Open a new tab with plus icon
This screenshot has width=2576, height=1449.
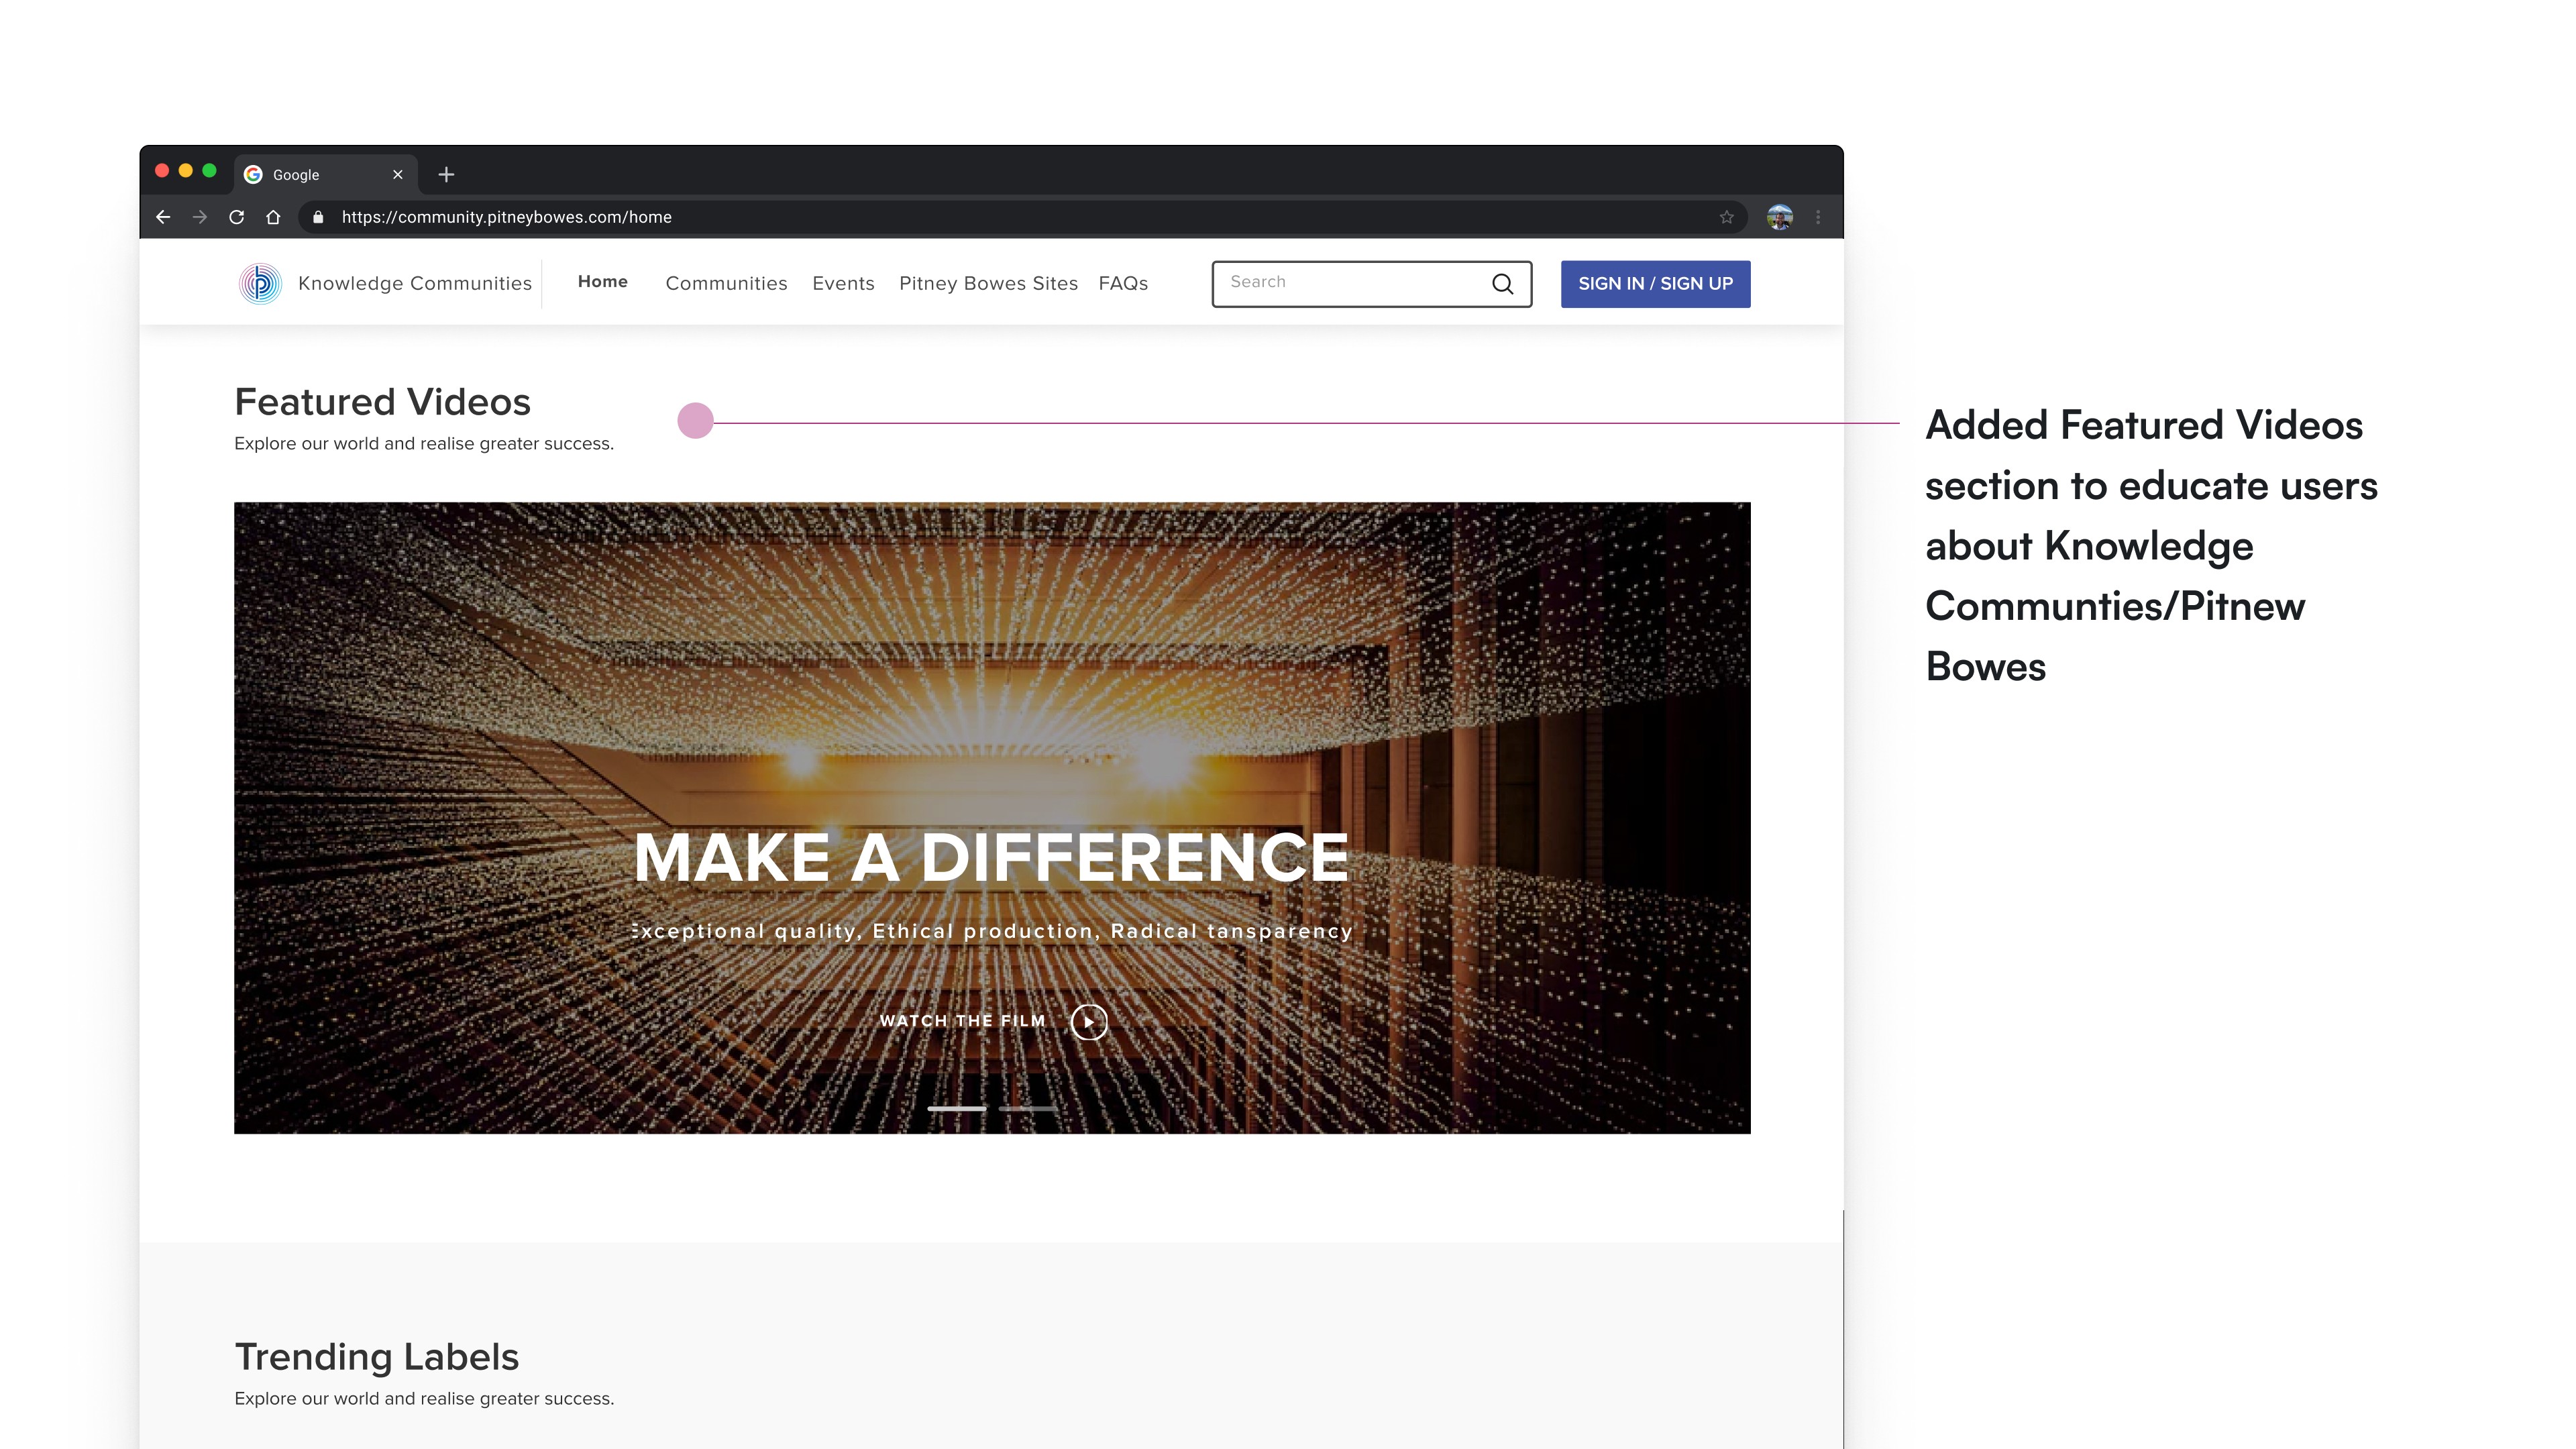(446, 175)
